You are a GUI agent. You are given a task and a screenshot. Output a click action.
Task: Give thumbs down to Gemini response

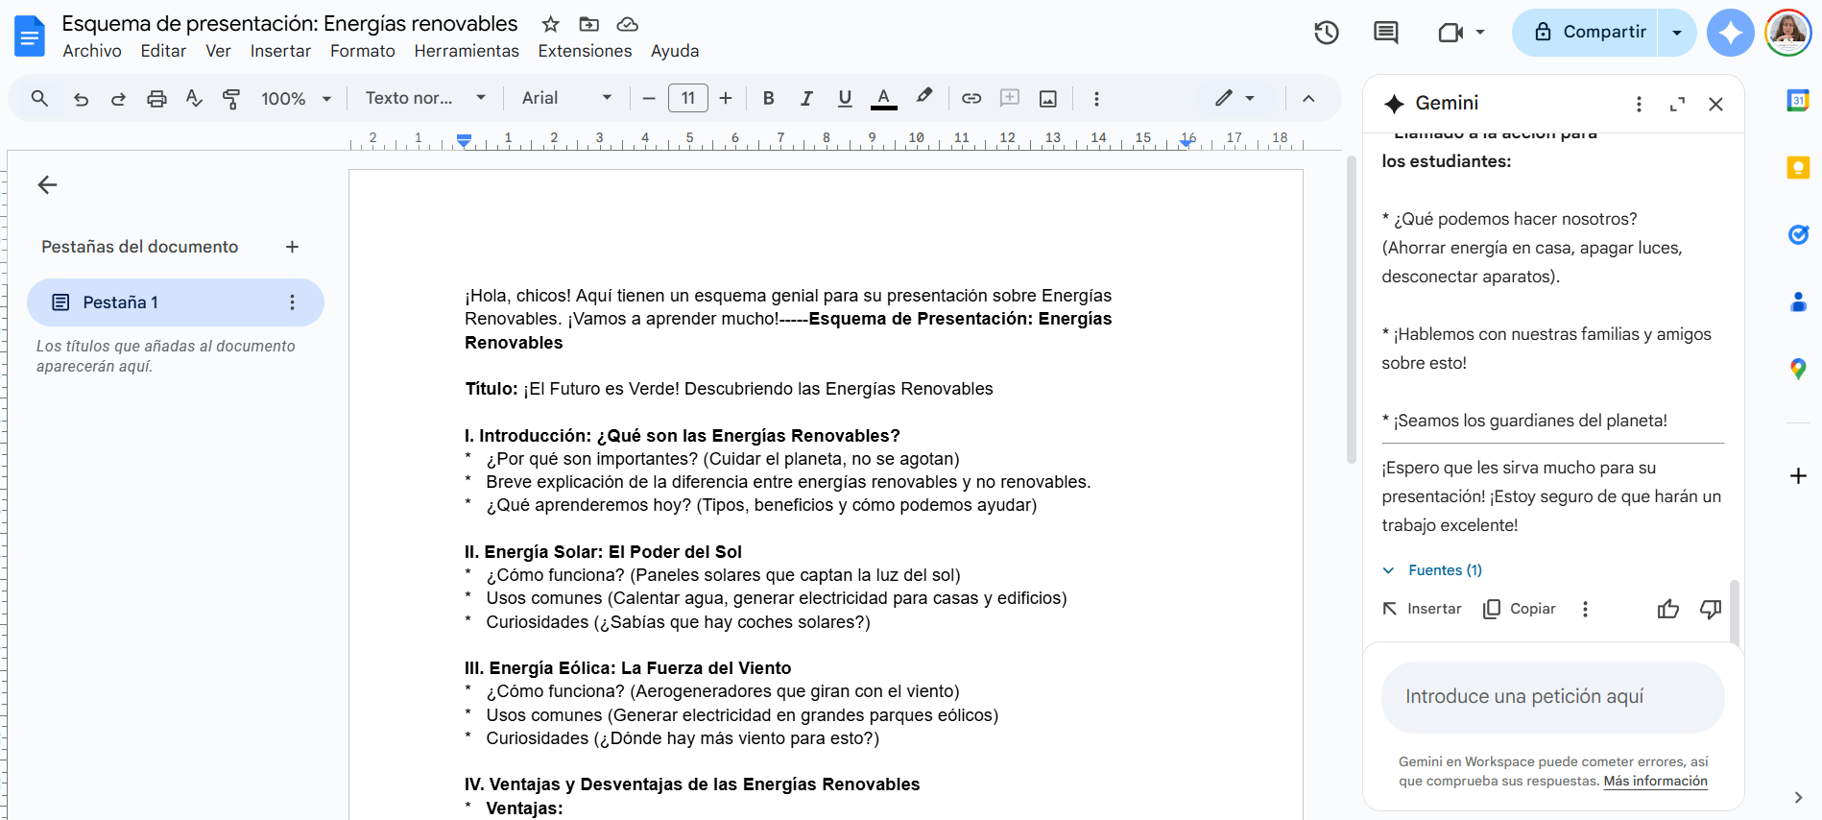click(1711, 609)
